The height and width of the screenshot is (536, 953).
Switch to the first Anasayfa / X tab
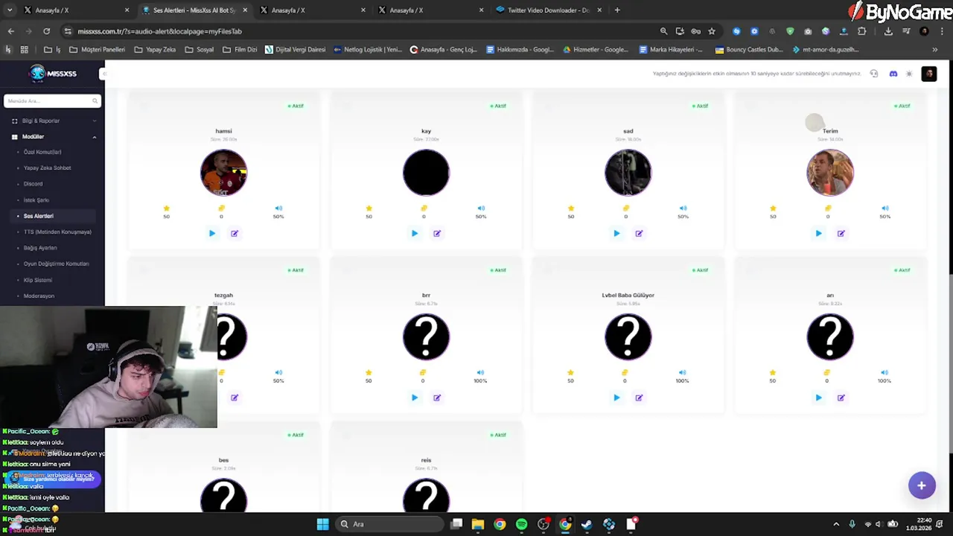[74, 10]
